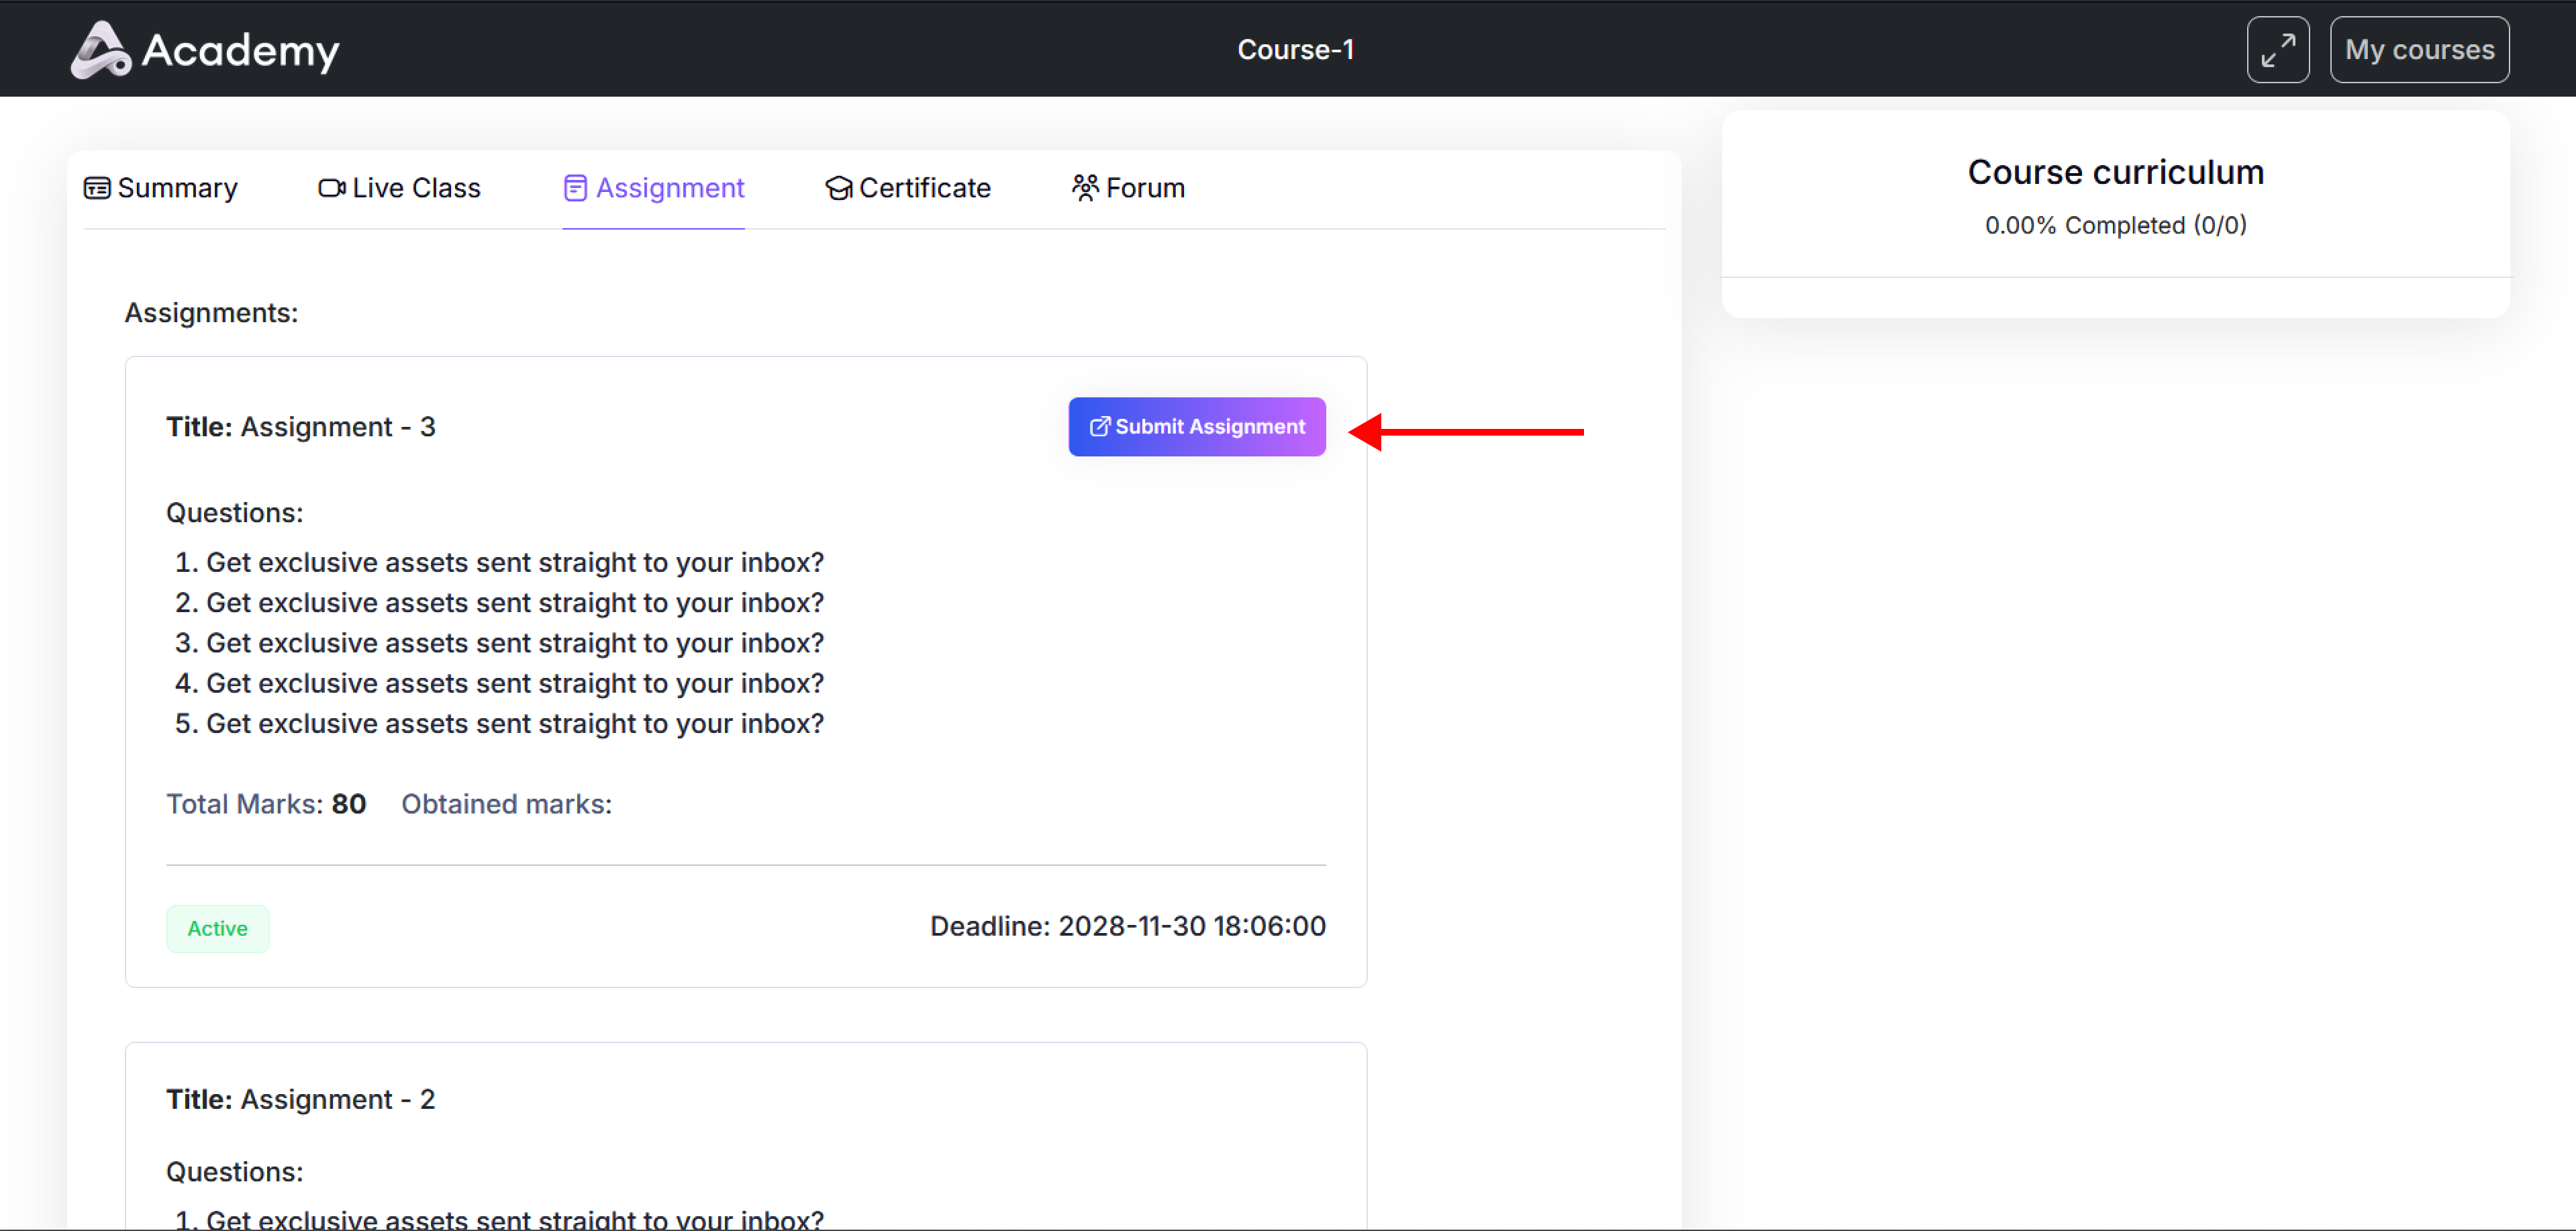Toggle fullscreen with the expand arrows icon
The width and height of the screenshot is (2576, 1231).
pos(2277,50)
